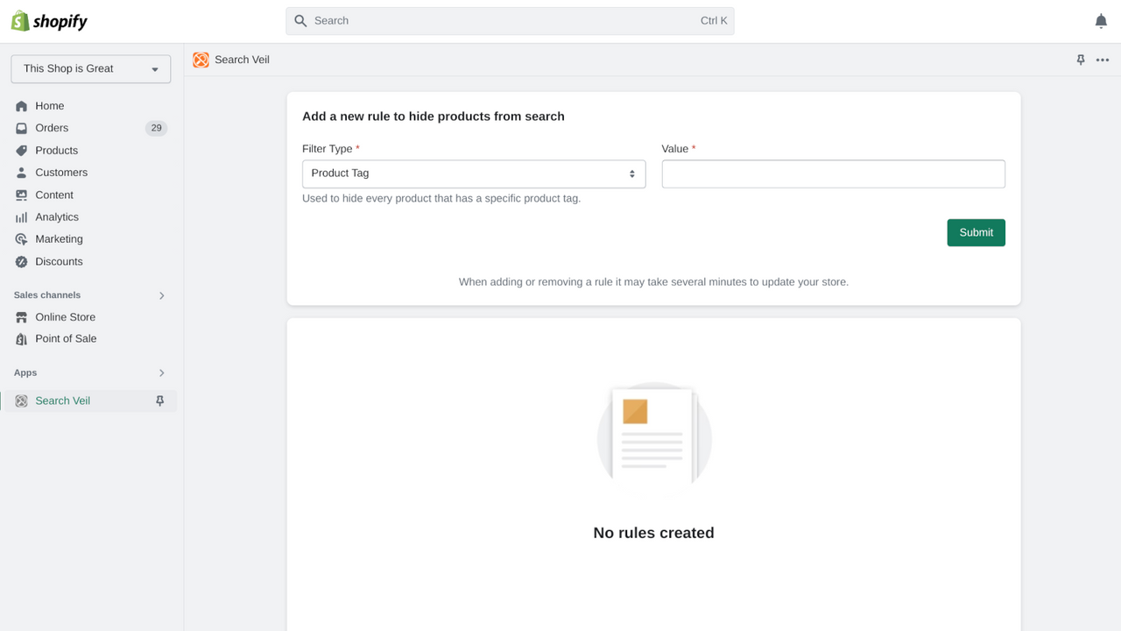Open the Filter Type Product Tag dropdown

click(474, 174)
